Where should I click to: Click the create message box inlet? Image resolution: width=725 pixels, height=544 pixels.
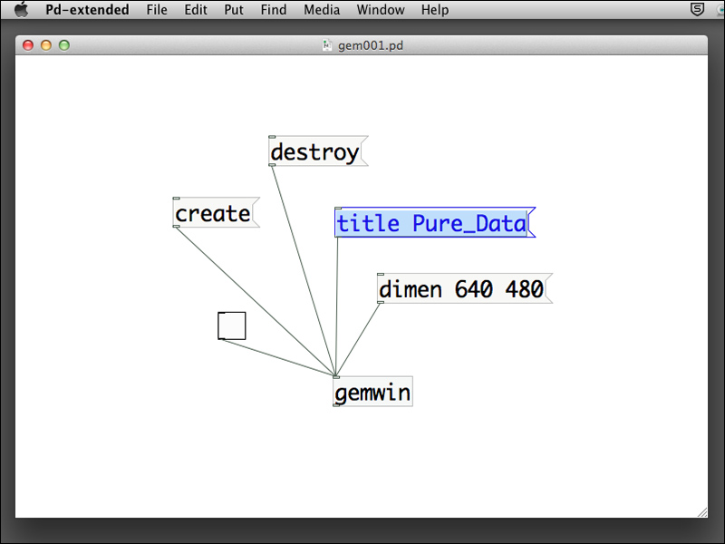[x=176, y=199]
